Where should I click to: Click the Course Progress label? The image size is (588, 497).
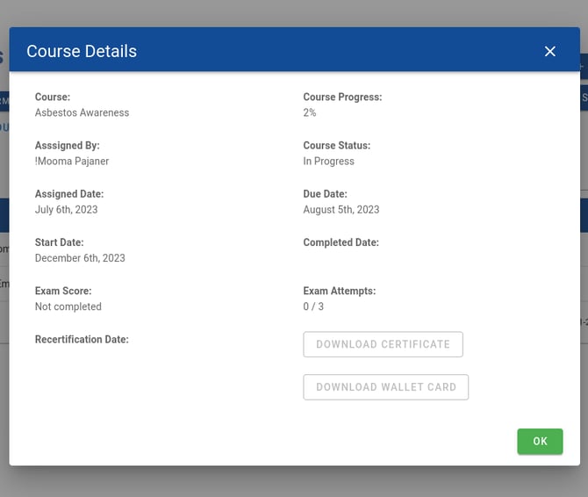coord(342,97)
